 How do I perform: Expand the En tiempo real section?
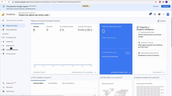point(1,38)
